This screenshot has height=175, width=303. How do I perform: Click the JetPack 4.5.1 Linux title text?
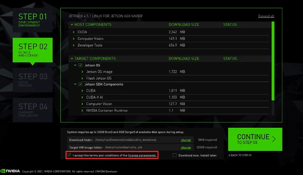pos(105,16)
